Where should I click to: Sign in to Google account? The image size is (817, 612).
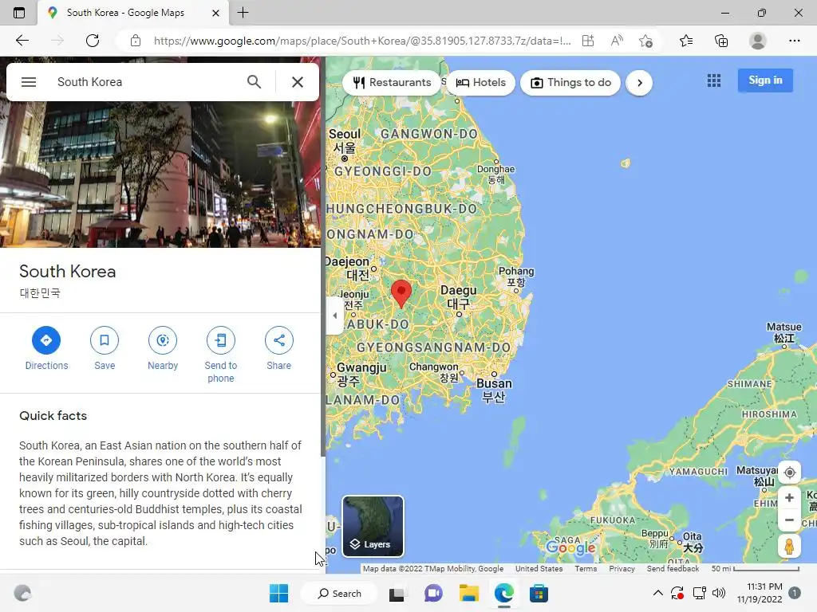click(765, 80)
